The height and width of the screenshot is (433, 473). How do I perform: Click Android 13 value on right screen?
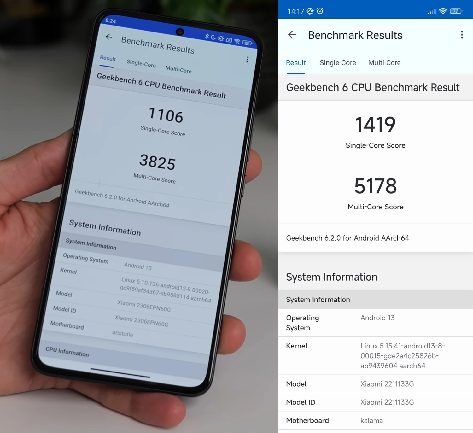(x=377, y=318)
